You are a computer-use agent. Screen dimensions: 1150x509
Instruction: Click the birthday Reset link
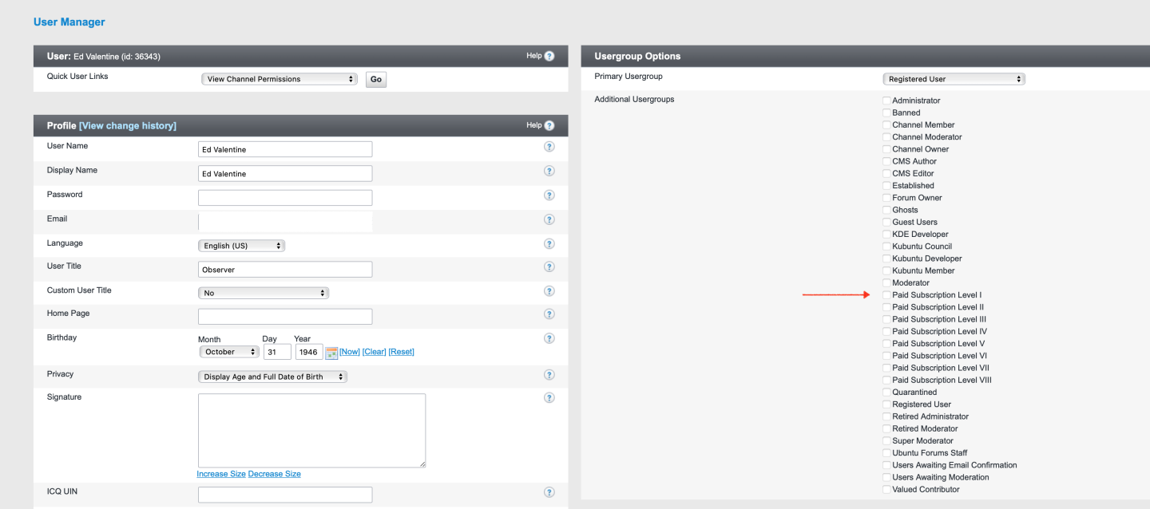[402, 352]
